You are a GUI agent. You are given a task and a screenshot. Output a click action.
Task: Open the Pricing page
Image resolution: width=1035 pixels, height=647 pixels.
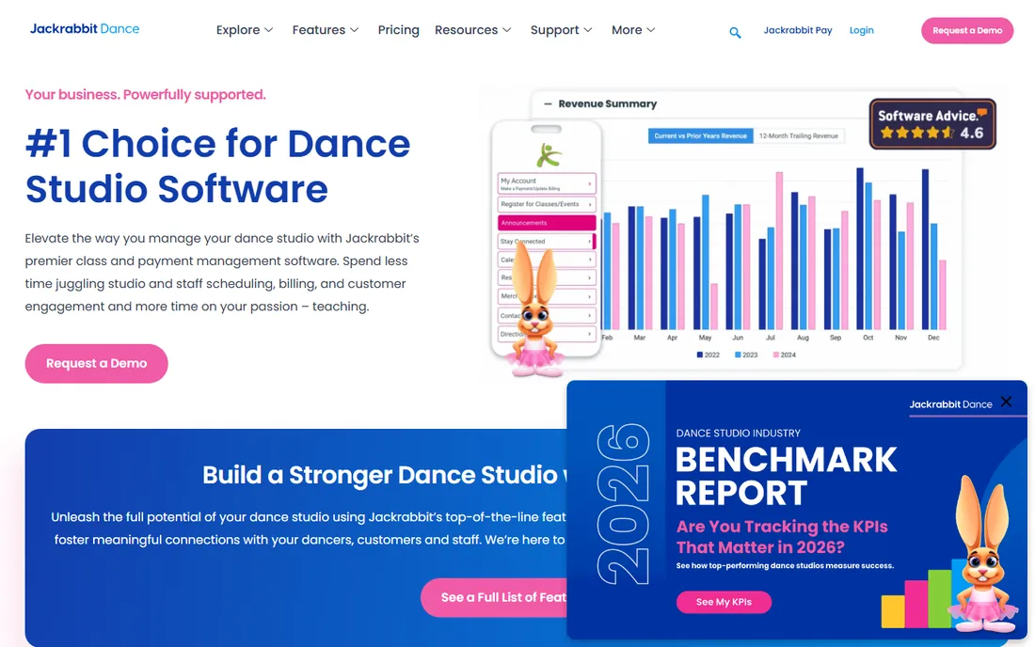click(x=398, y=30)
